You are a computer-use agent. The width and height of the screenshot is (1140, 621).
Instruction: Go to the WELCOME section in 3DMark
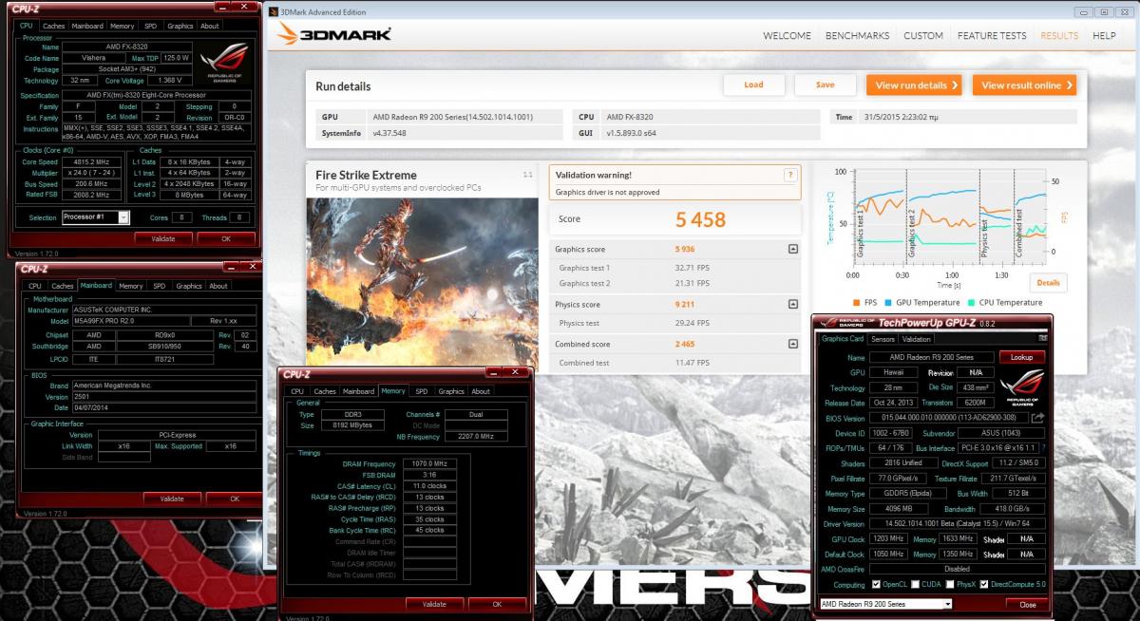(787, 35)
